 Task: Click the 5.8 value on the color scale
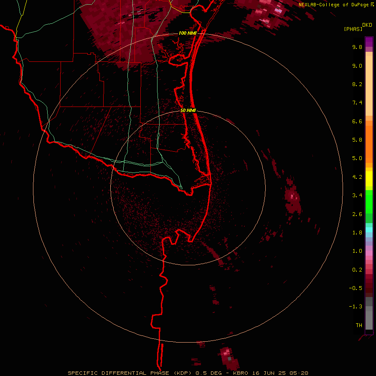[357, 140]
